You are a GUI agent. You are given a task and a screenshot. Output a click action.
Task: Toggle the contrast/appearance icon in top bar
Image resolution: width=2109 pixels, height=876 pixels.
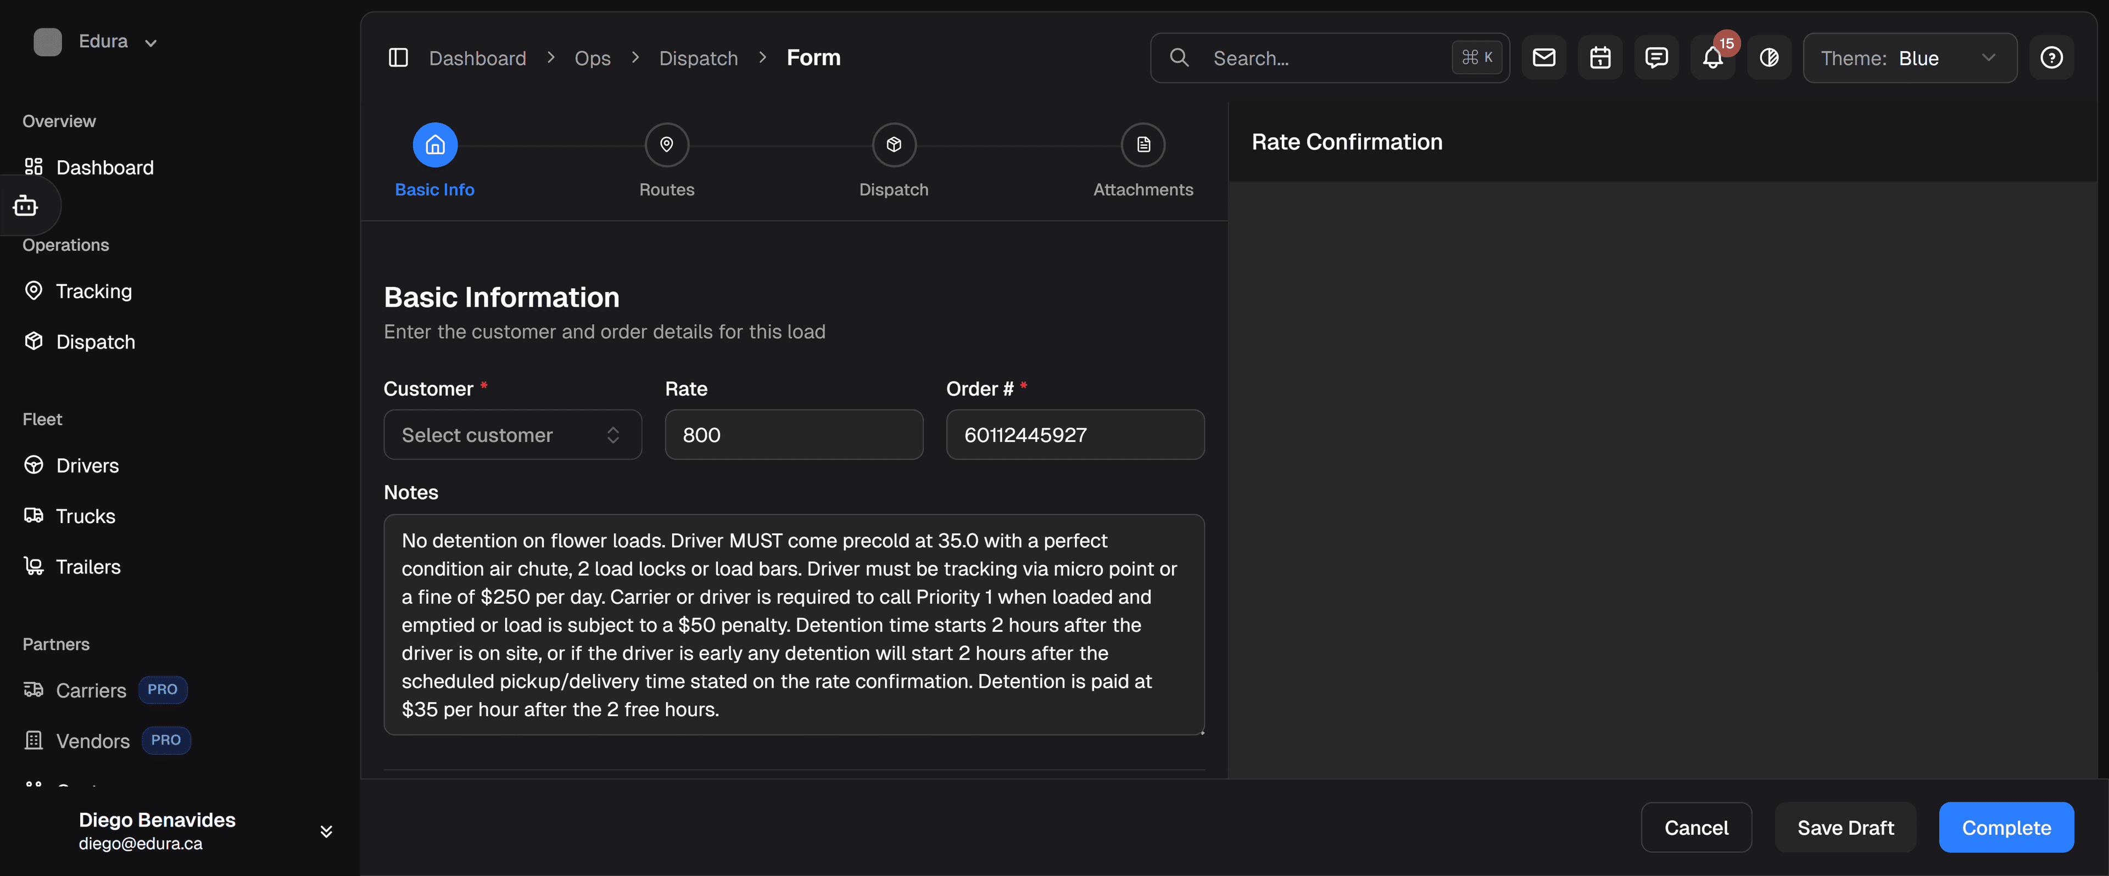tap(1769, 57)
